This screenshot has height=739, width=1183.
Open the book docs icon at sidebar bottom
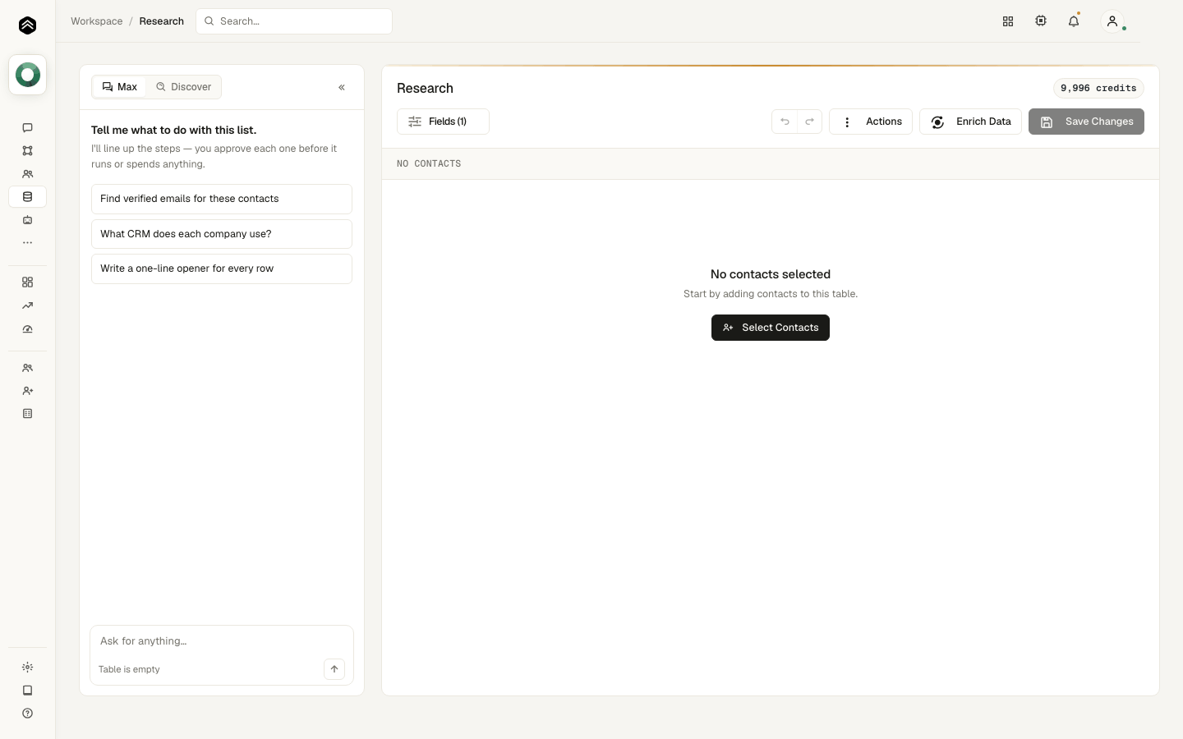point(27,691)
